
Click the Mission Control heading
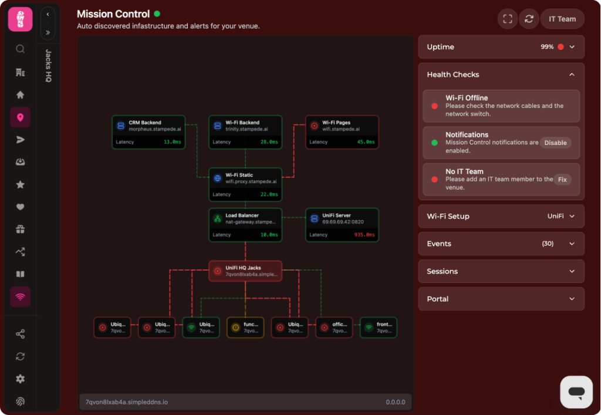(x=113, y=14)
